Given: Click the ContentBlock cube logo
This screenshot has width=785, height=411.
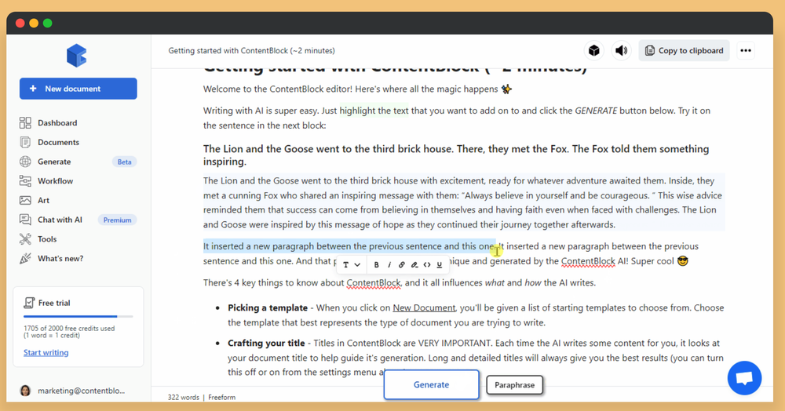Looking at the screenshot, I should point(77,56).
